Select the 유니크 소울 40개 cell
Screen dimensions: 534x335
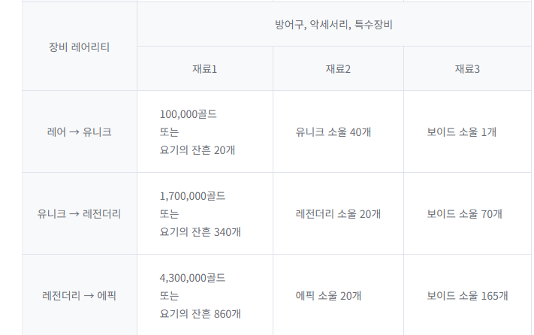(334, 132)
